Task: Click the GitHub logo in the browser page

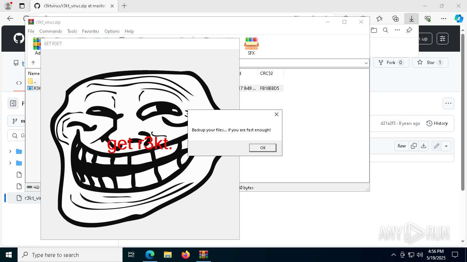Action: tap(19, 39)
